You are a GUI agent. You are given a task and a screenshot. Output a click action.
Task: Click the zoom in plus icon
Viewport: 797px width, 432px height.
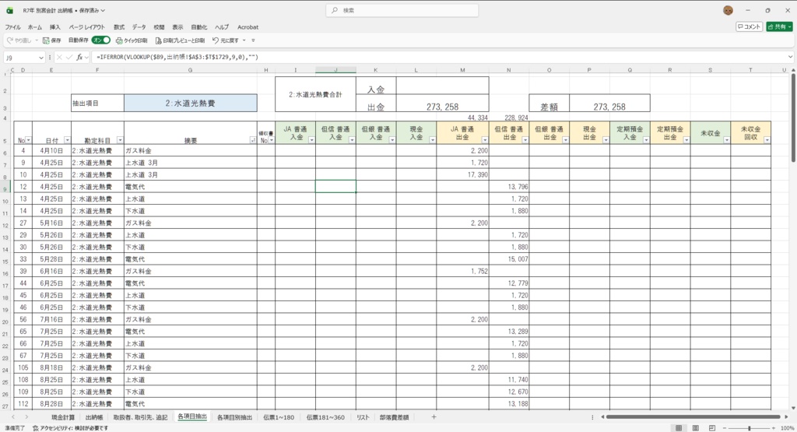click(774, 428)
